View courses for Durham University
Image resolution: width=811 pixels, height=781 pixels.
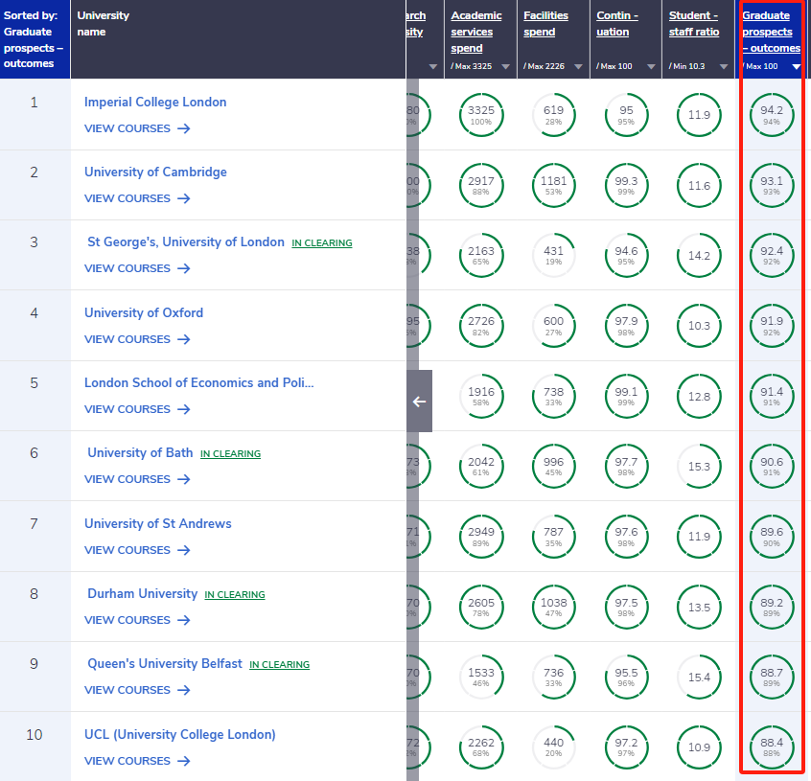[137, 620]
